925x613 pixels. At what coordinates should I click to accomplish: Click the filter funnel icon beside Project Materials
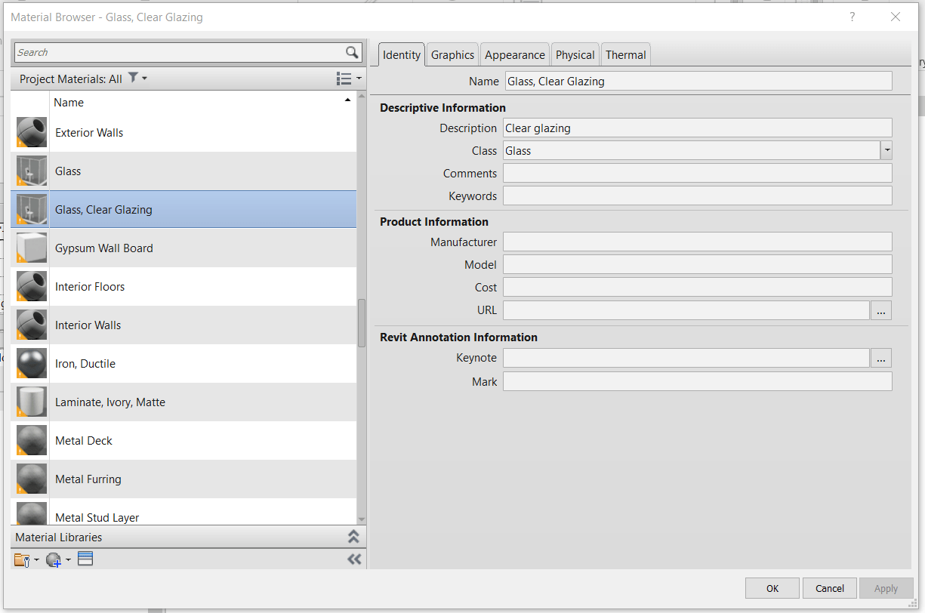pos(132,78)
